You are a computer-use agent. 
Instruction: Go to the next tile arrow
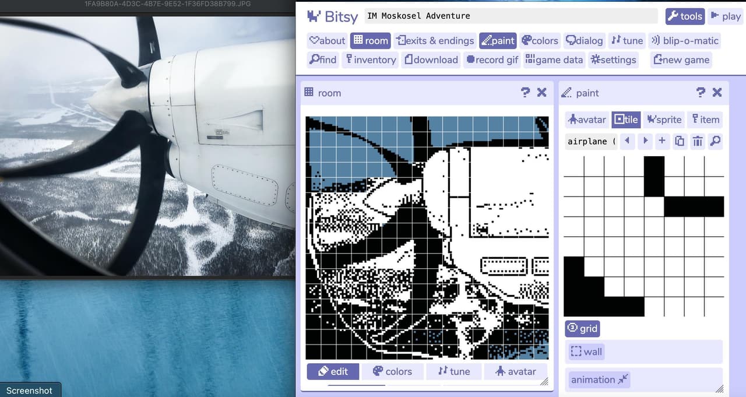(645, 141)
